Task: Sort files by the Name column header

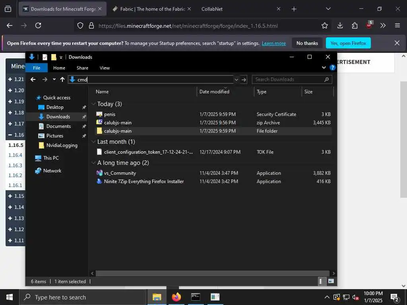Action: [102, 92]
